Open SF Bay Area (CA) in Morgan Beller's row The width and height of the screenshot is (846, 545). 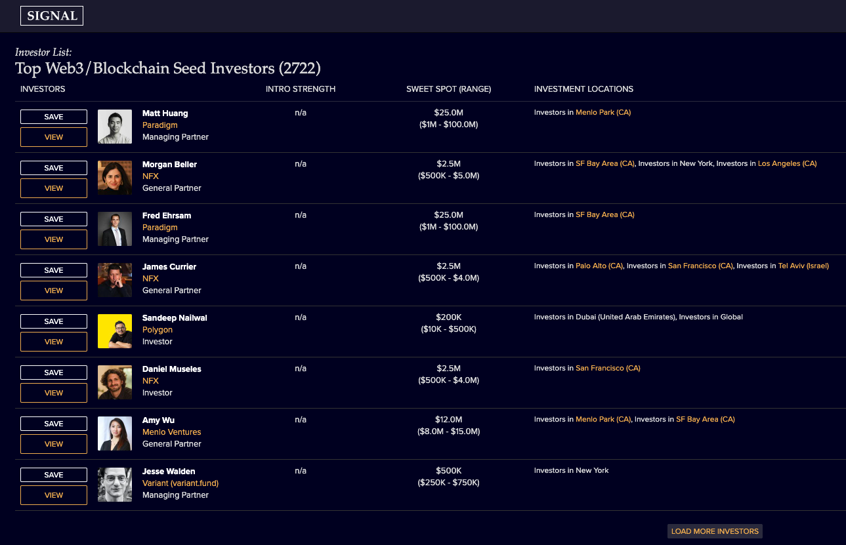(605, 164)
